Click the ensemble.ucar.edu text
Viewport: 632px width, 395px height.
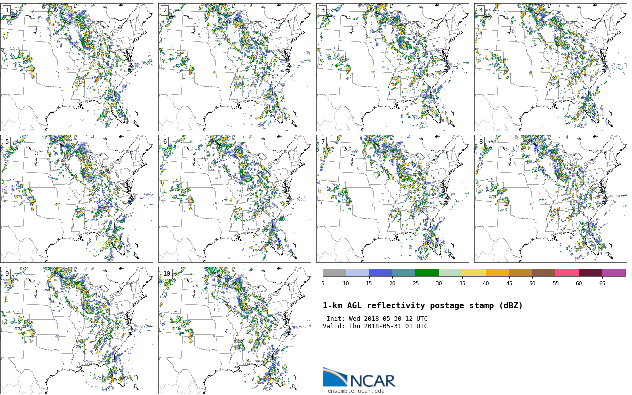tap(356, 391)
